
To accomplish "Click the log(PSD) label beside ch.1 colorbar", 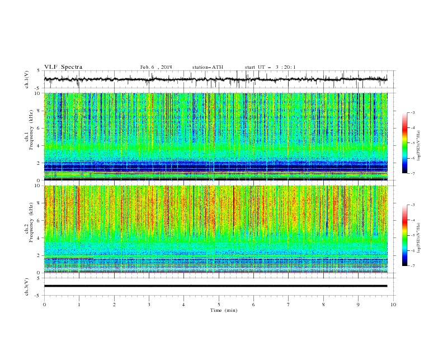I will tap(419, 146).
